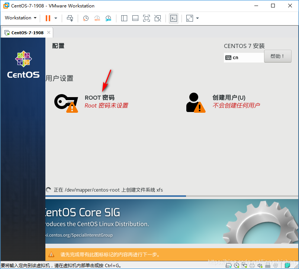299x269 pixels.
Task: Click the sound device status icon
Action: [x=260, y=266]
